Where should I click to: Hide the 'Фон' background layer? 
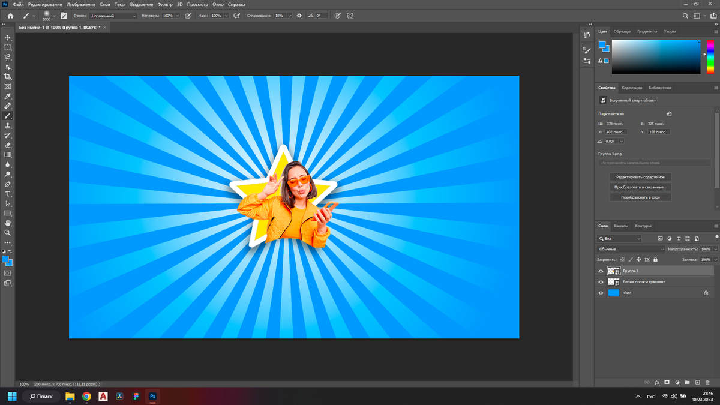tap(601, 293)
